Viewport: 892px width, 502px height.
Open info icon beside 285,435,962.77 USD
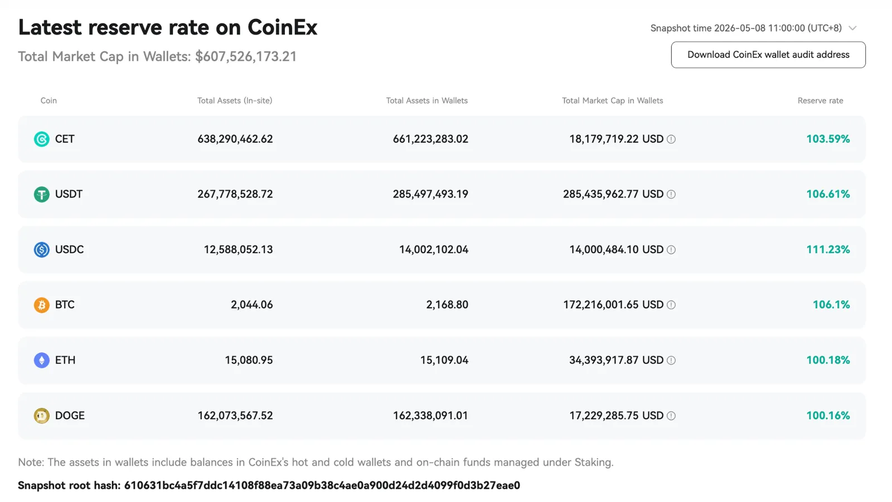tap(671, 194)
